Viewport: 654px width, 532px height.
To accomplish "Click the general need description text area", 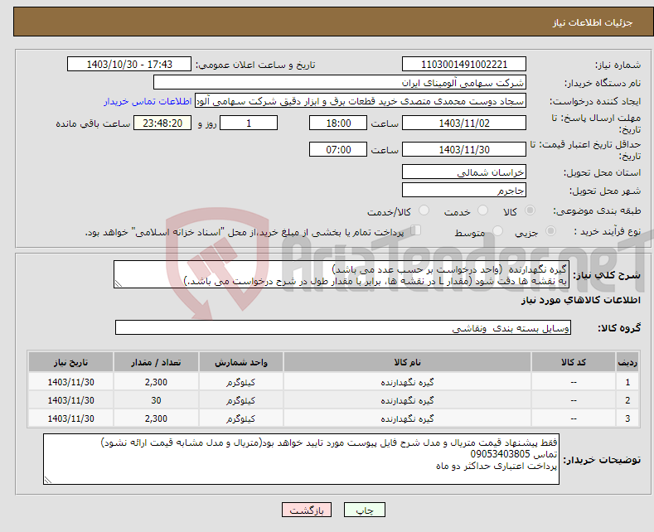I will click(x=342, y=275).
